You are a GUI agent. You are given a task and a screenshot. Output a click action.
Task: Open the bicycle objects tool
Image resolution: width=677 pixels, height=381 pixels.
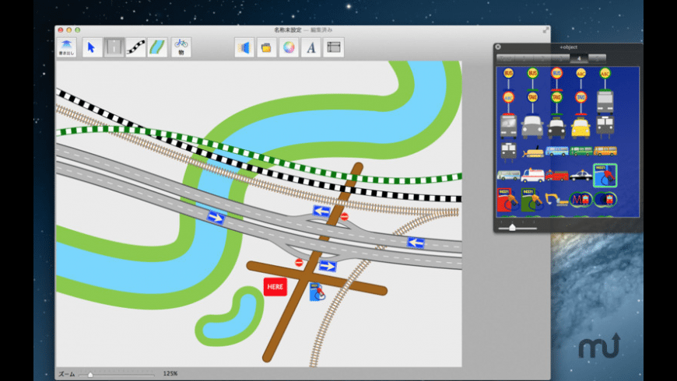(x=181, y=47)
